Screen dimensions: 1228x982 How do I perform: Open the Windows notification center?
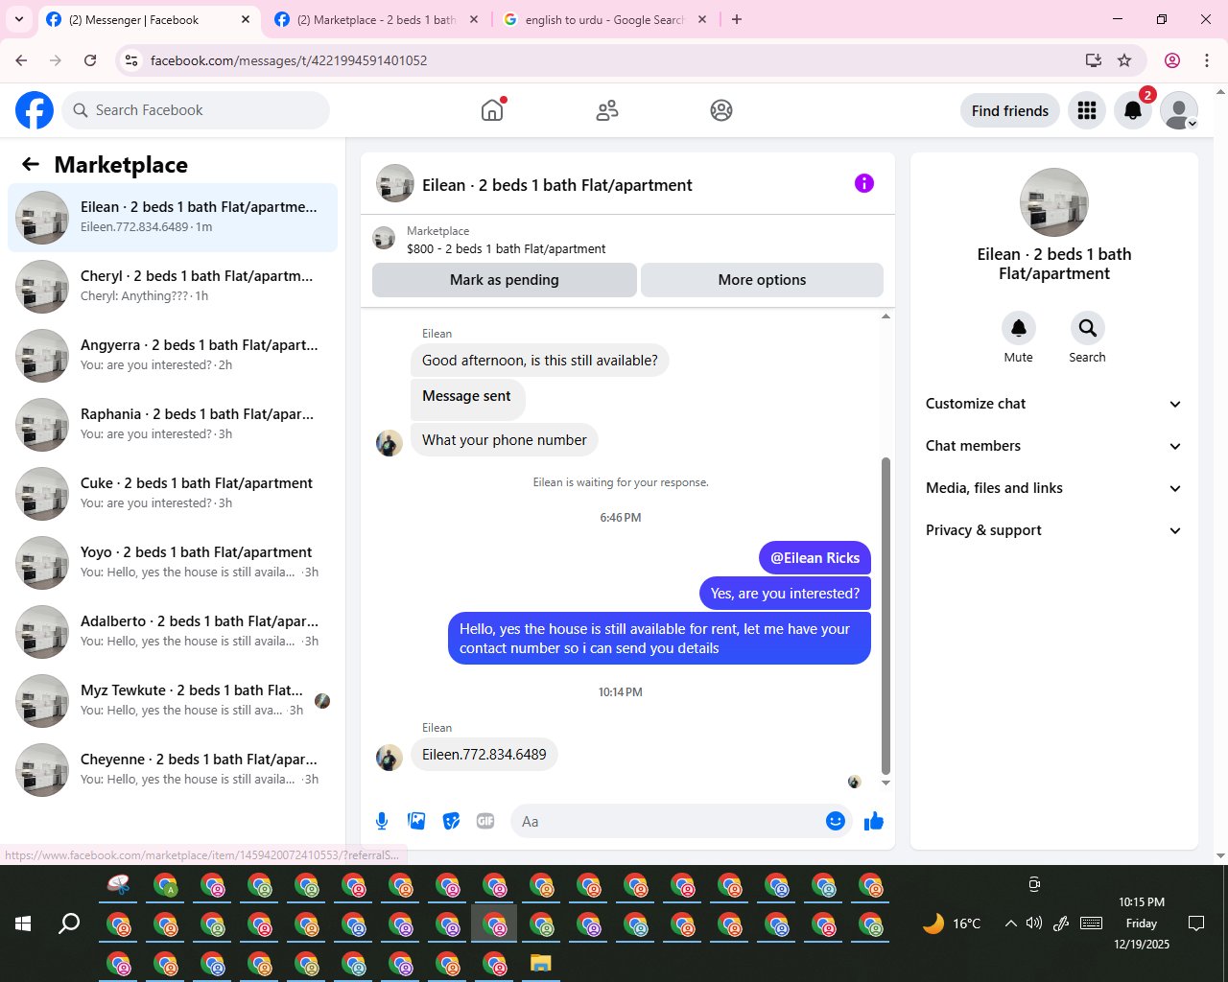(x=1196, y=924)
